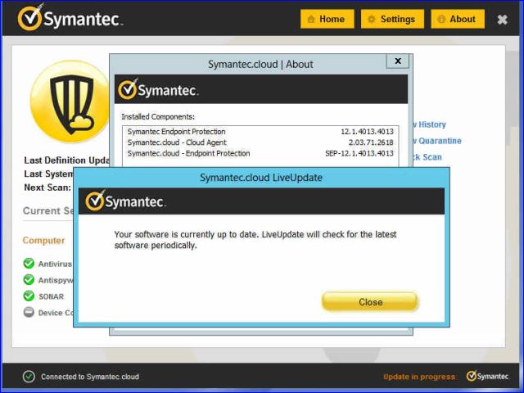Screen dimensions: 524x393
Task: Close the Symantec.cloud About dialog
Action: coord(398,61)
